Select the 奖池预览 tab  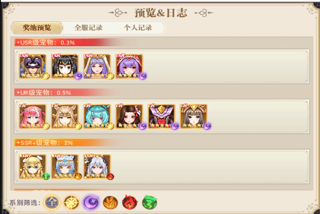click(x=37, y=27)
